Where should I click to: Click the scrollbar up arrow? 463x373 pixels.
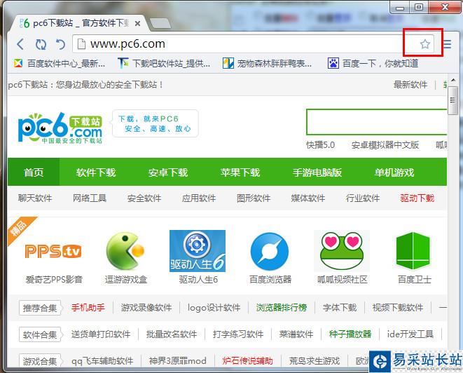(453, 80)
